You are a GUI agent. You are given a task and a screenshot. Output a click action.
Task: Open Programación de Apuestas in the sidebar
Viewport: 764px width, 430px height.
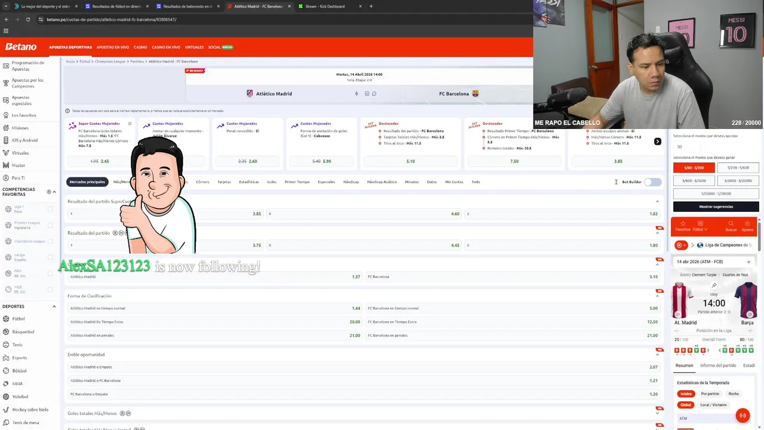click(27, 66)
